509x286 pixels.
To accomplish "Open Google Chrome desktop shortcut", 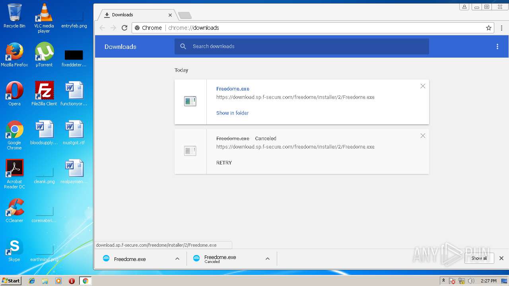I will click(14, 135).
